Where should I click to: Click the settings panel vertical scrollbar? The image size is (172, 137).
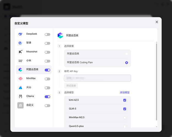click(156, 82)
